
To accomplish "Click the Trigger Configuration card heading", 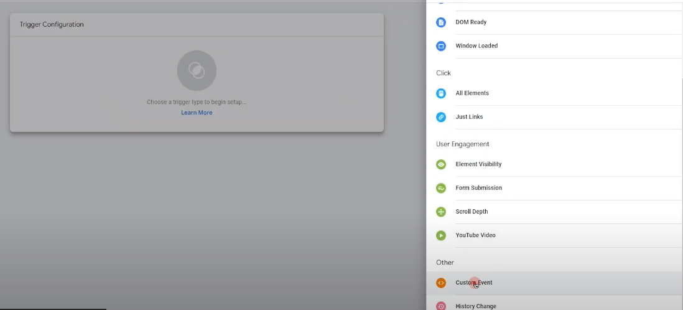I will pyautogui.click(x=52, y=24).
